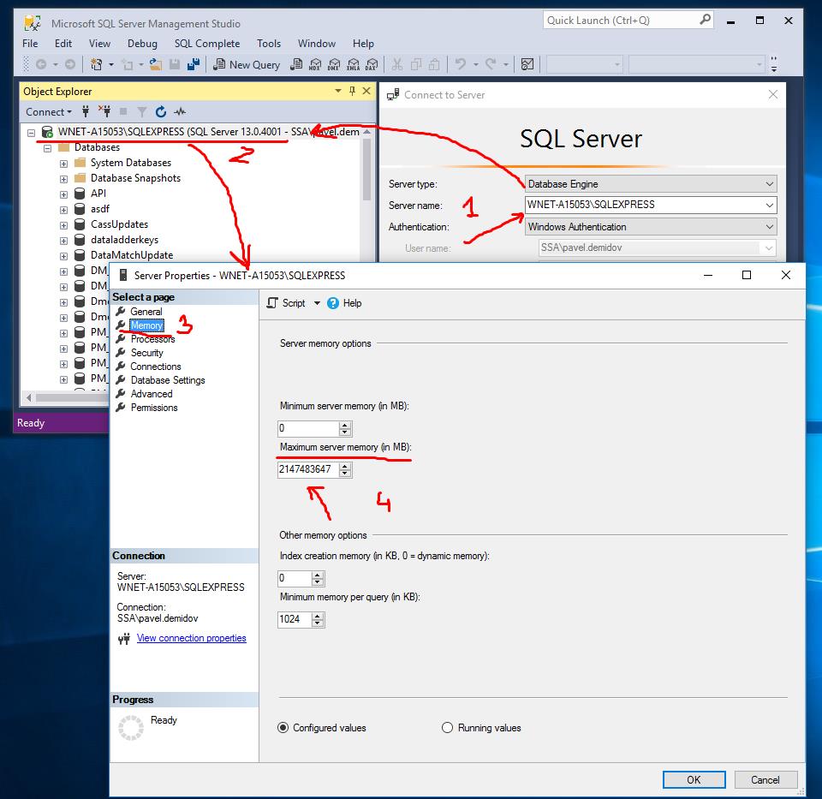Open the Script dropdown arrow
Image resolution: width=822 pixels, height=799 pixels.
pos(317,303)
